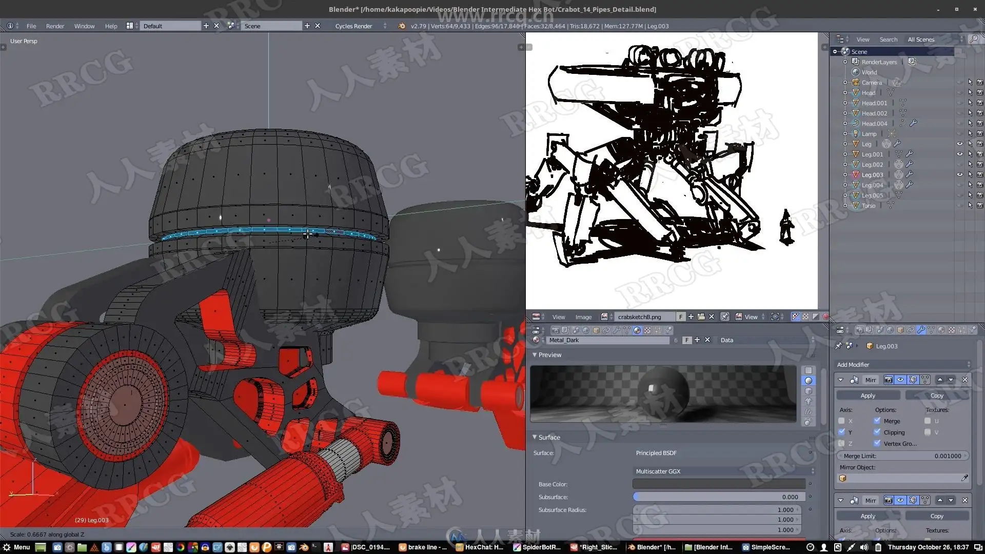Hide Leg.003 using its eye icon
Image resolution: width=985 pixels, height=554 pixels.
(959, 175)
